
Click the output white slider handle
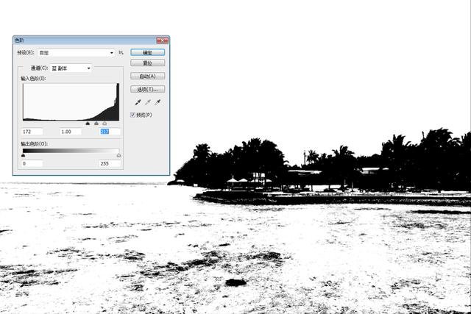pyautogui.click(x=118, y=155)
